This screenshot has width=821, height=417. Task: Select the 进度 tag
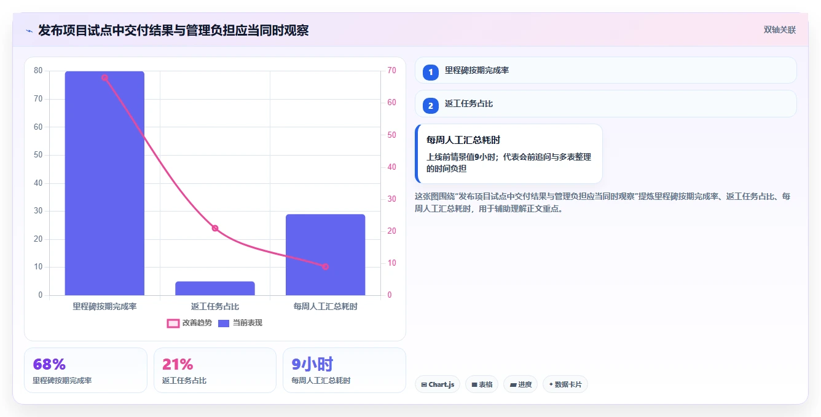click(520, 384)
